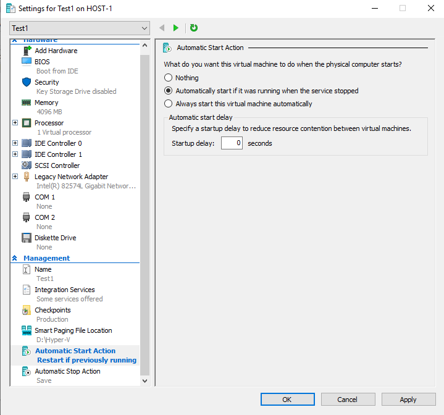Click the Cancel button
444x415 pixels.
pos(348,399)
